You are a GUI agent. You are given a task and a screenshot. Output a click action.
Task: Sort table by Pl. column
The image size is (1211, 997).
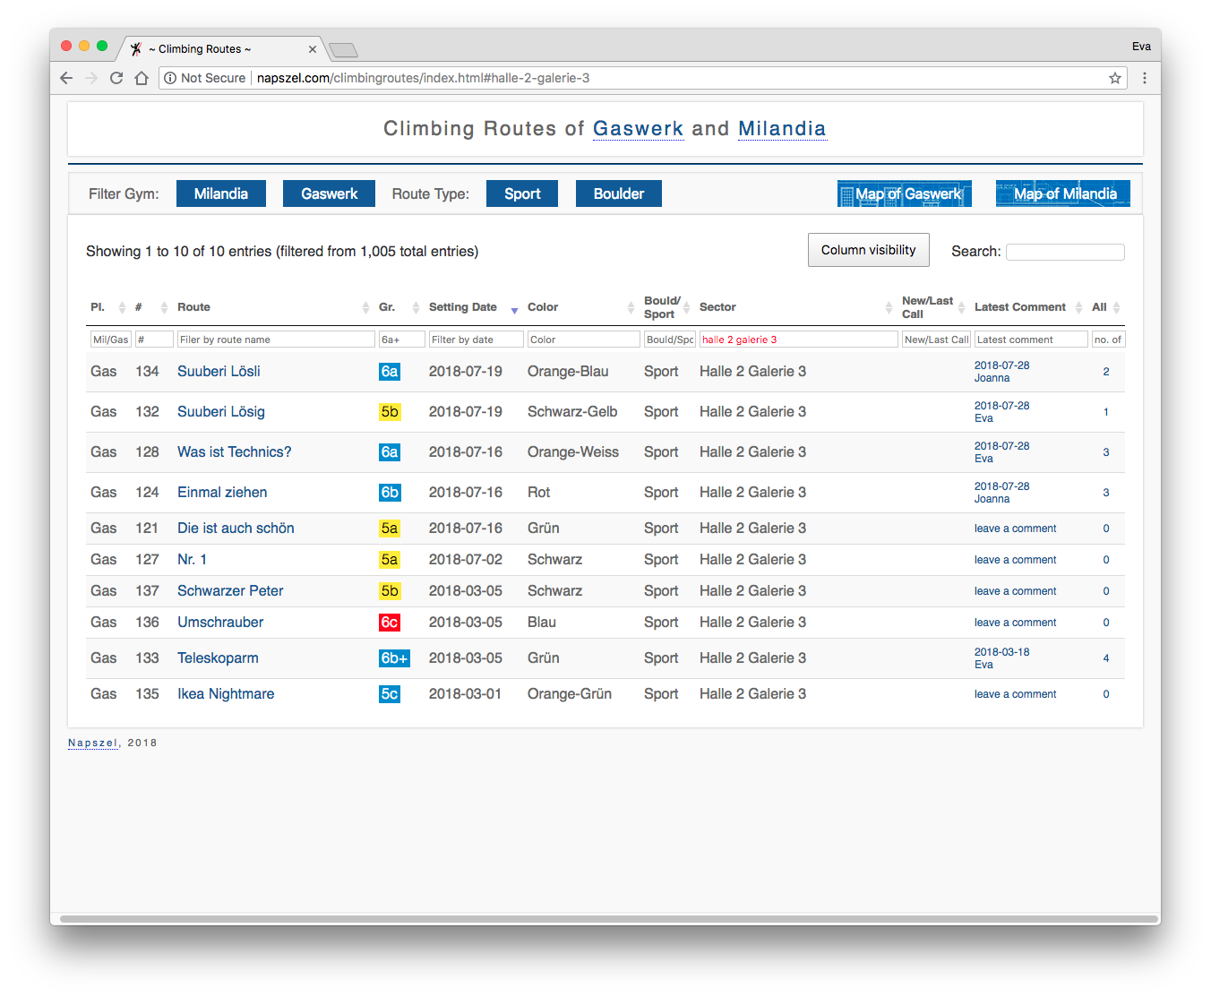click(x=108, y=307)
